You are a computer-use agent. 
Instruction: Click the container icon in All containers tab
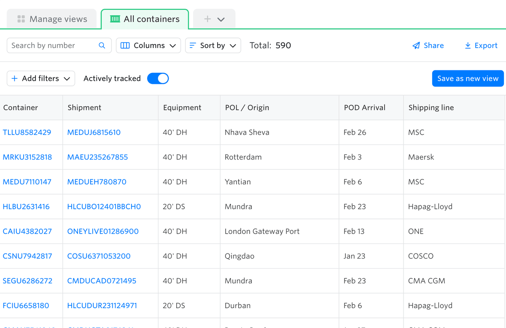click(115, 19)
